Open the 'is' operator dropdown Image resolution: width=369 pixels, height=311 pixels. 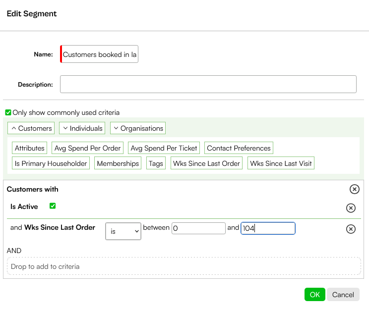(123, 231)
